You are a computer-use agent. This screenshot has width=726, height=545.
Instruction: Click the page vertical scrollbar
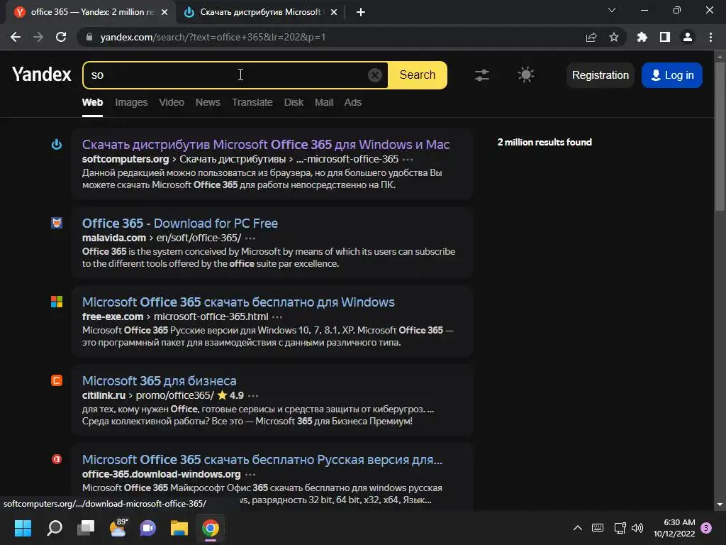[x=720, y=137]
